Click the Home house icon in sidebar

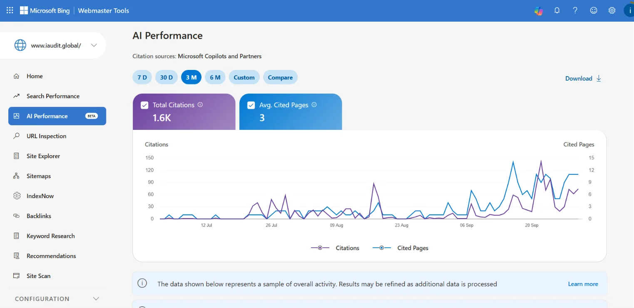point(16,76)
